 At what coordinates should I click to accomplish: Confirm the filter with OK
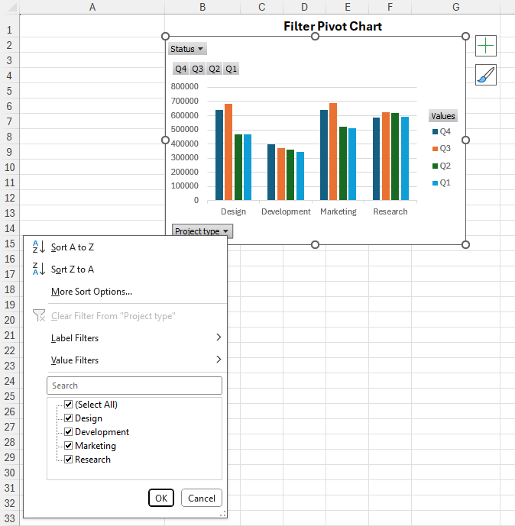pyautogui.click(x=161, y=499)
